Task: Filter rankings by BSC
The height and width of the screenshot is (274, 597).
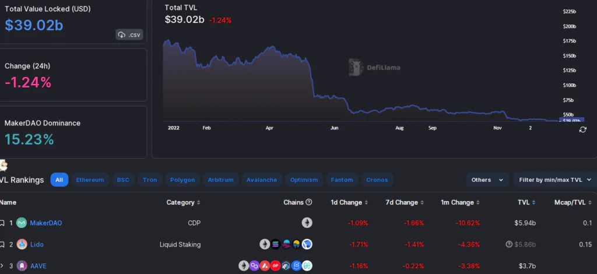Action: [x=123, y=180]
